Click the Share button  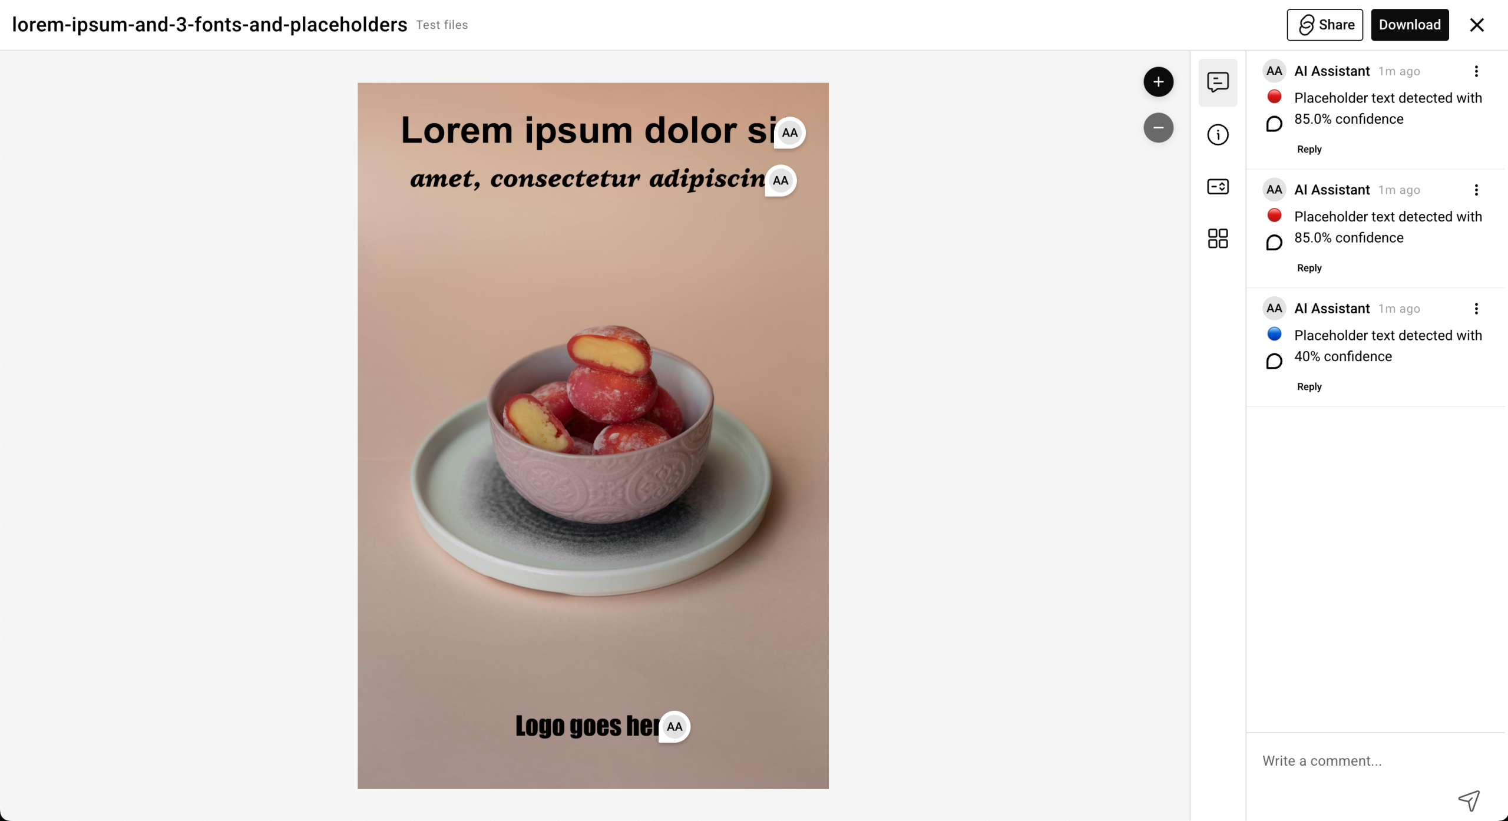tap(1325, 25)
